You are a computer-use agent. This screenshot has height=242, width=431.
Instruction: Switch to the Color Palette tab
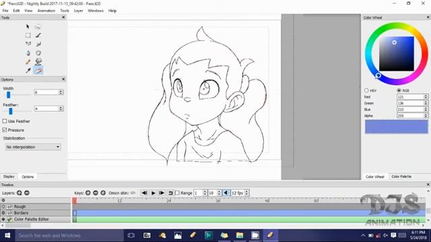[401, 176]
